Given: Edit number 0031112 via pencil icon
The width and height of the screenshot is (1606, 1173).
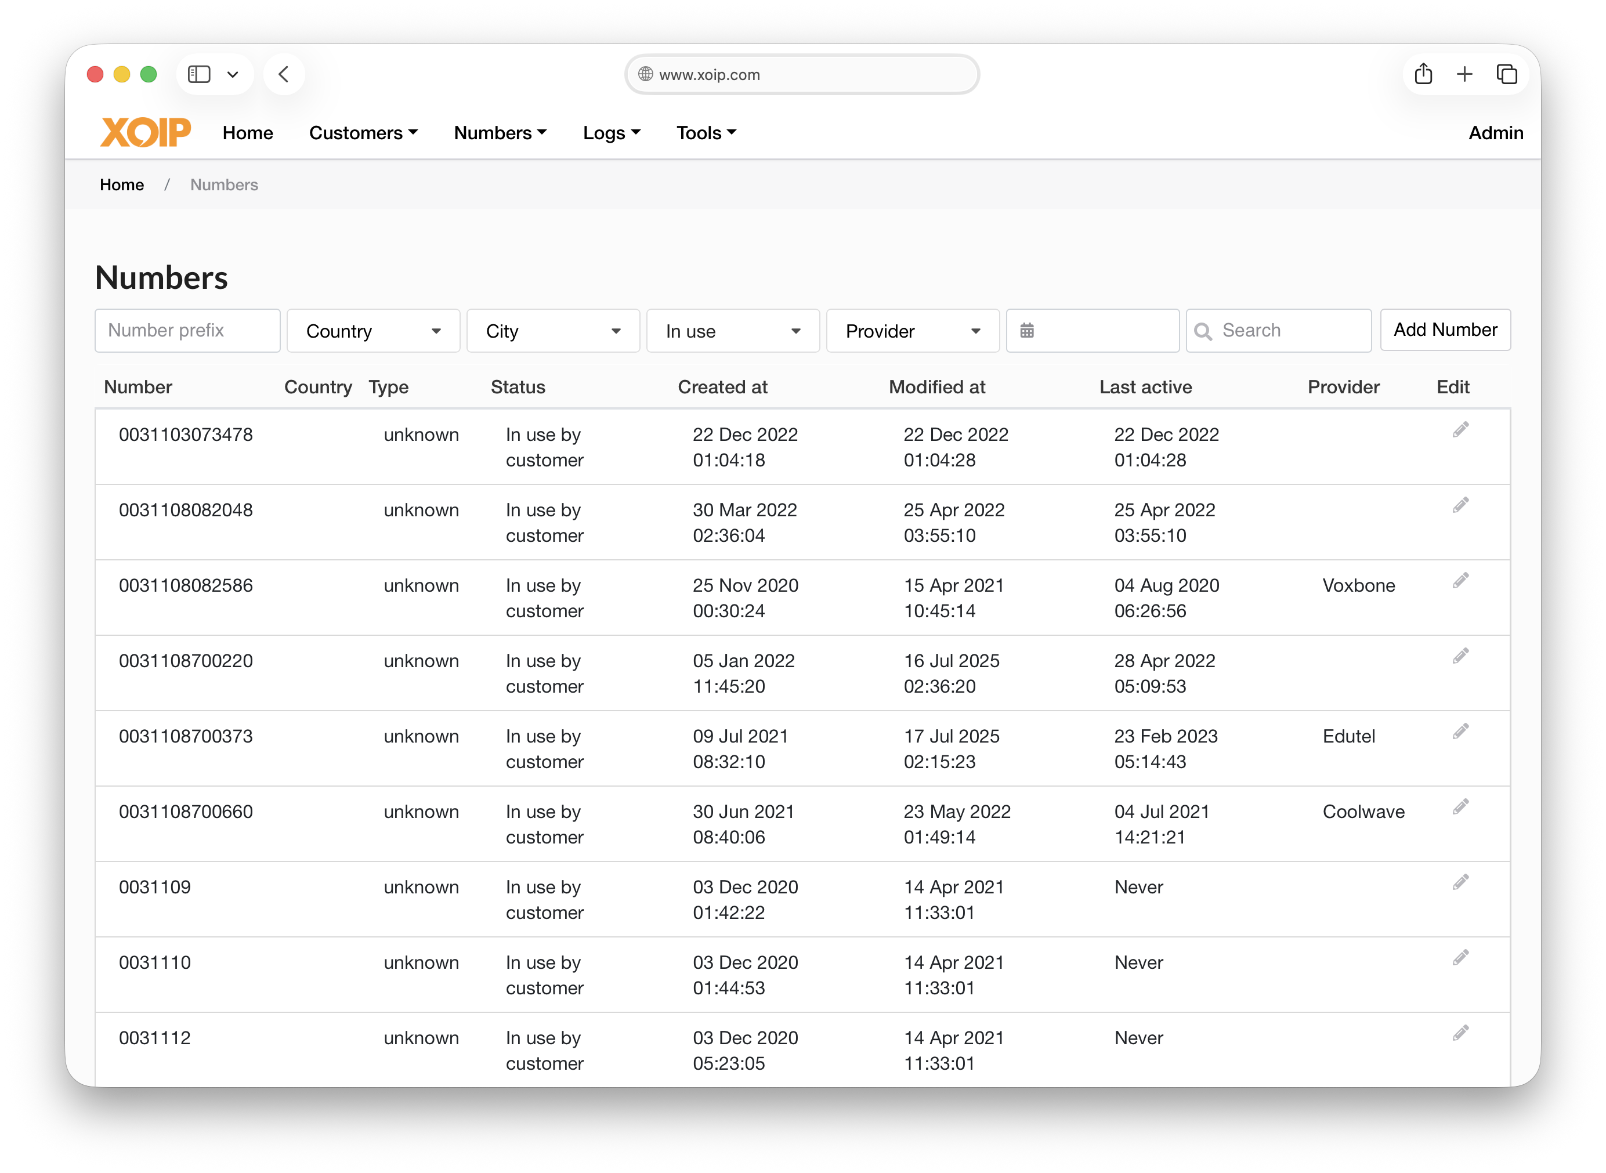Looking at the screenshot, I should (1460, 1033).
